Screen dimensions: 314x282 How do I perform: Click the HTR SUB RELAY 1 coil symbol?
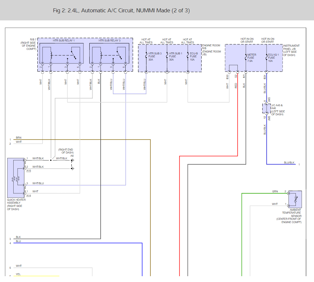pyautogui.click(x=51, y=55)
